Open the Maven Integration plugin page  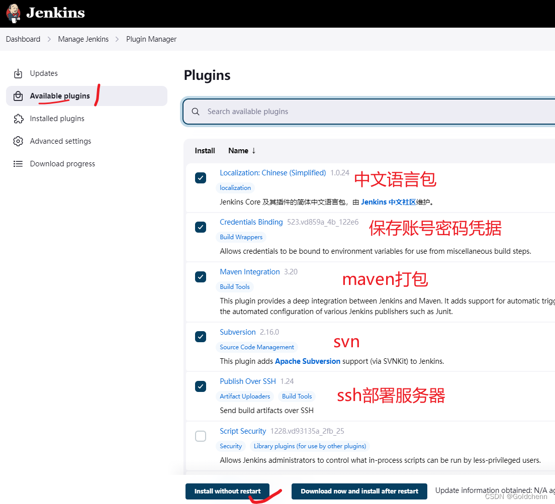(x=250, y=271)
